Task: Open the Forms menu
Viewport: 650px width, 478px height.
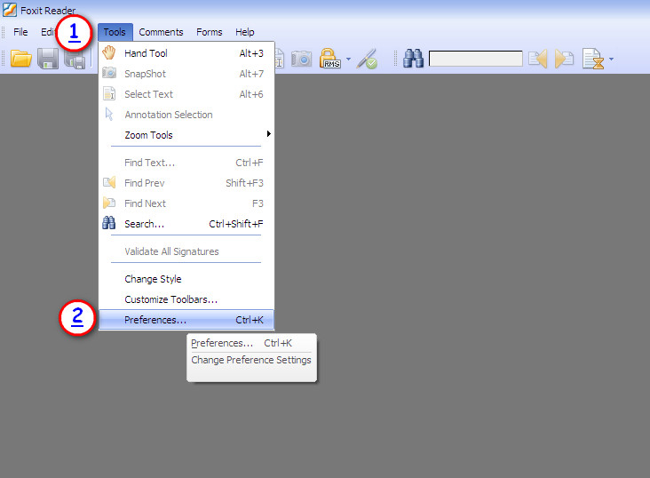Action: tap(210, 32)
